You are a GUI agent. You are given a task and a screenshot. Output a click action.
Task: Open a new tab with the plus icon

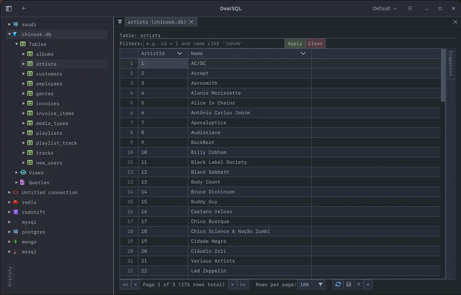coord(23,8)
